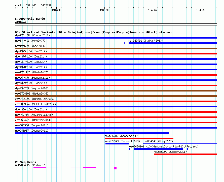Click the nsv442784 (McCarroll2008) label

[x=34, y=115]
